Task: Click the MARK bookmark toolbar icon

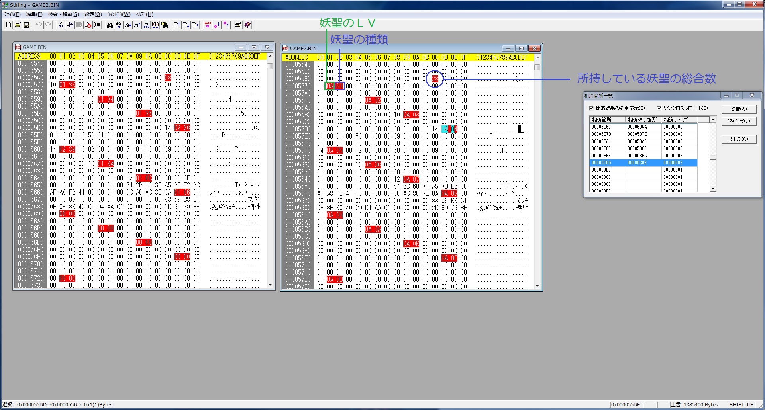Action: 207,25
